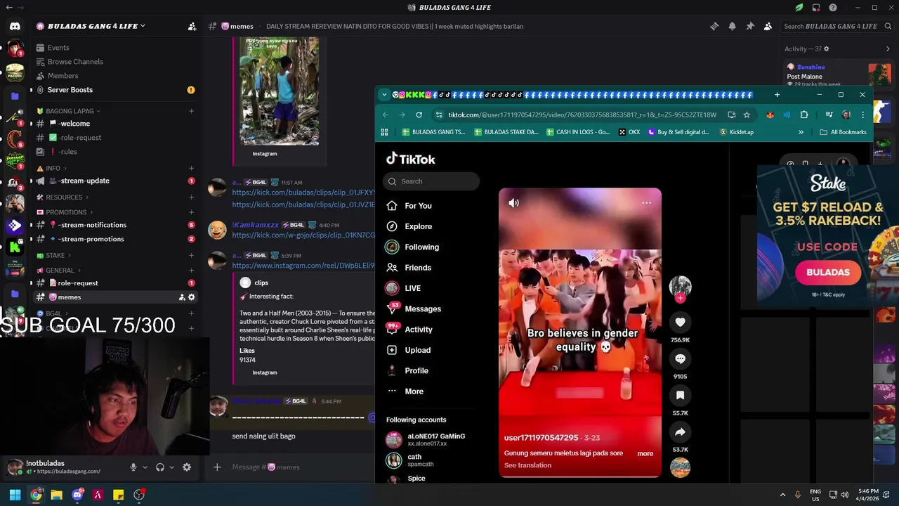
Task: Reload the Chrome page
Action: click(419, 115)
